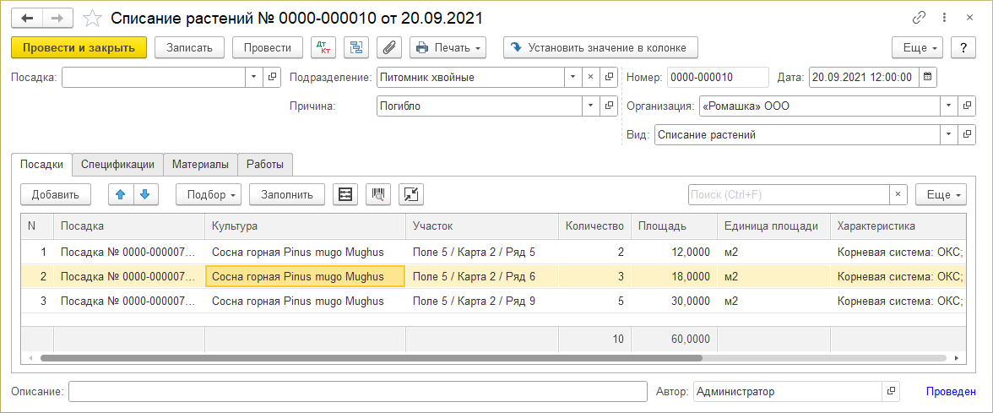Go back using the left arrow
The width and height of the screenshot is (993, 413).
click(28, 18)
